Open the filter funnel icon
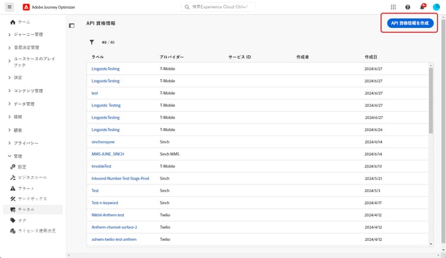446x258 pixels. pyautogui.click(x=92, y=42)
